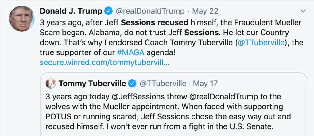Click the verified badge beside Donald J. Trump

click(108, 11)
